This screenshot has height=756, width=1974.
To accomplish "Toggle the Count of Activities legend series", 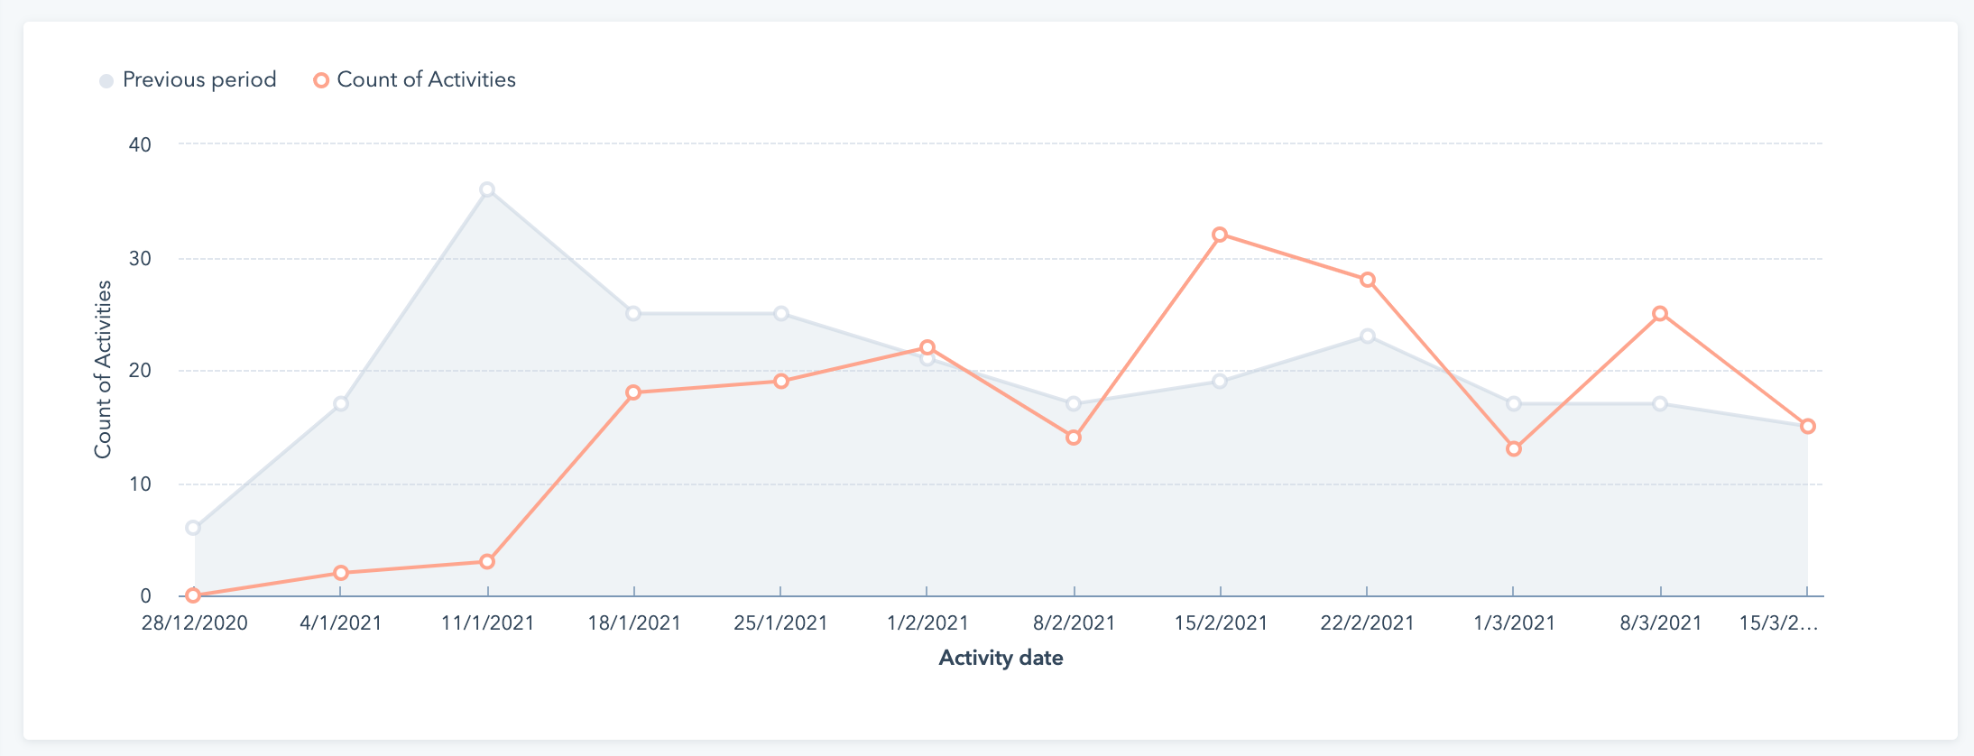I will tap(426, 80).
